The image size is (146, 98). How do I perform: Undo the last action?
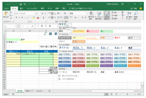(25, 4)
